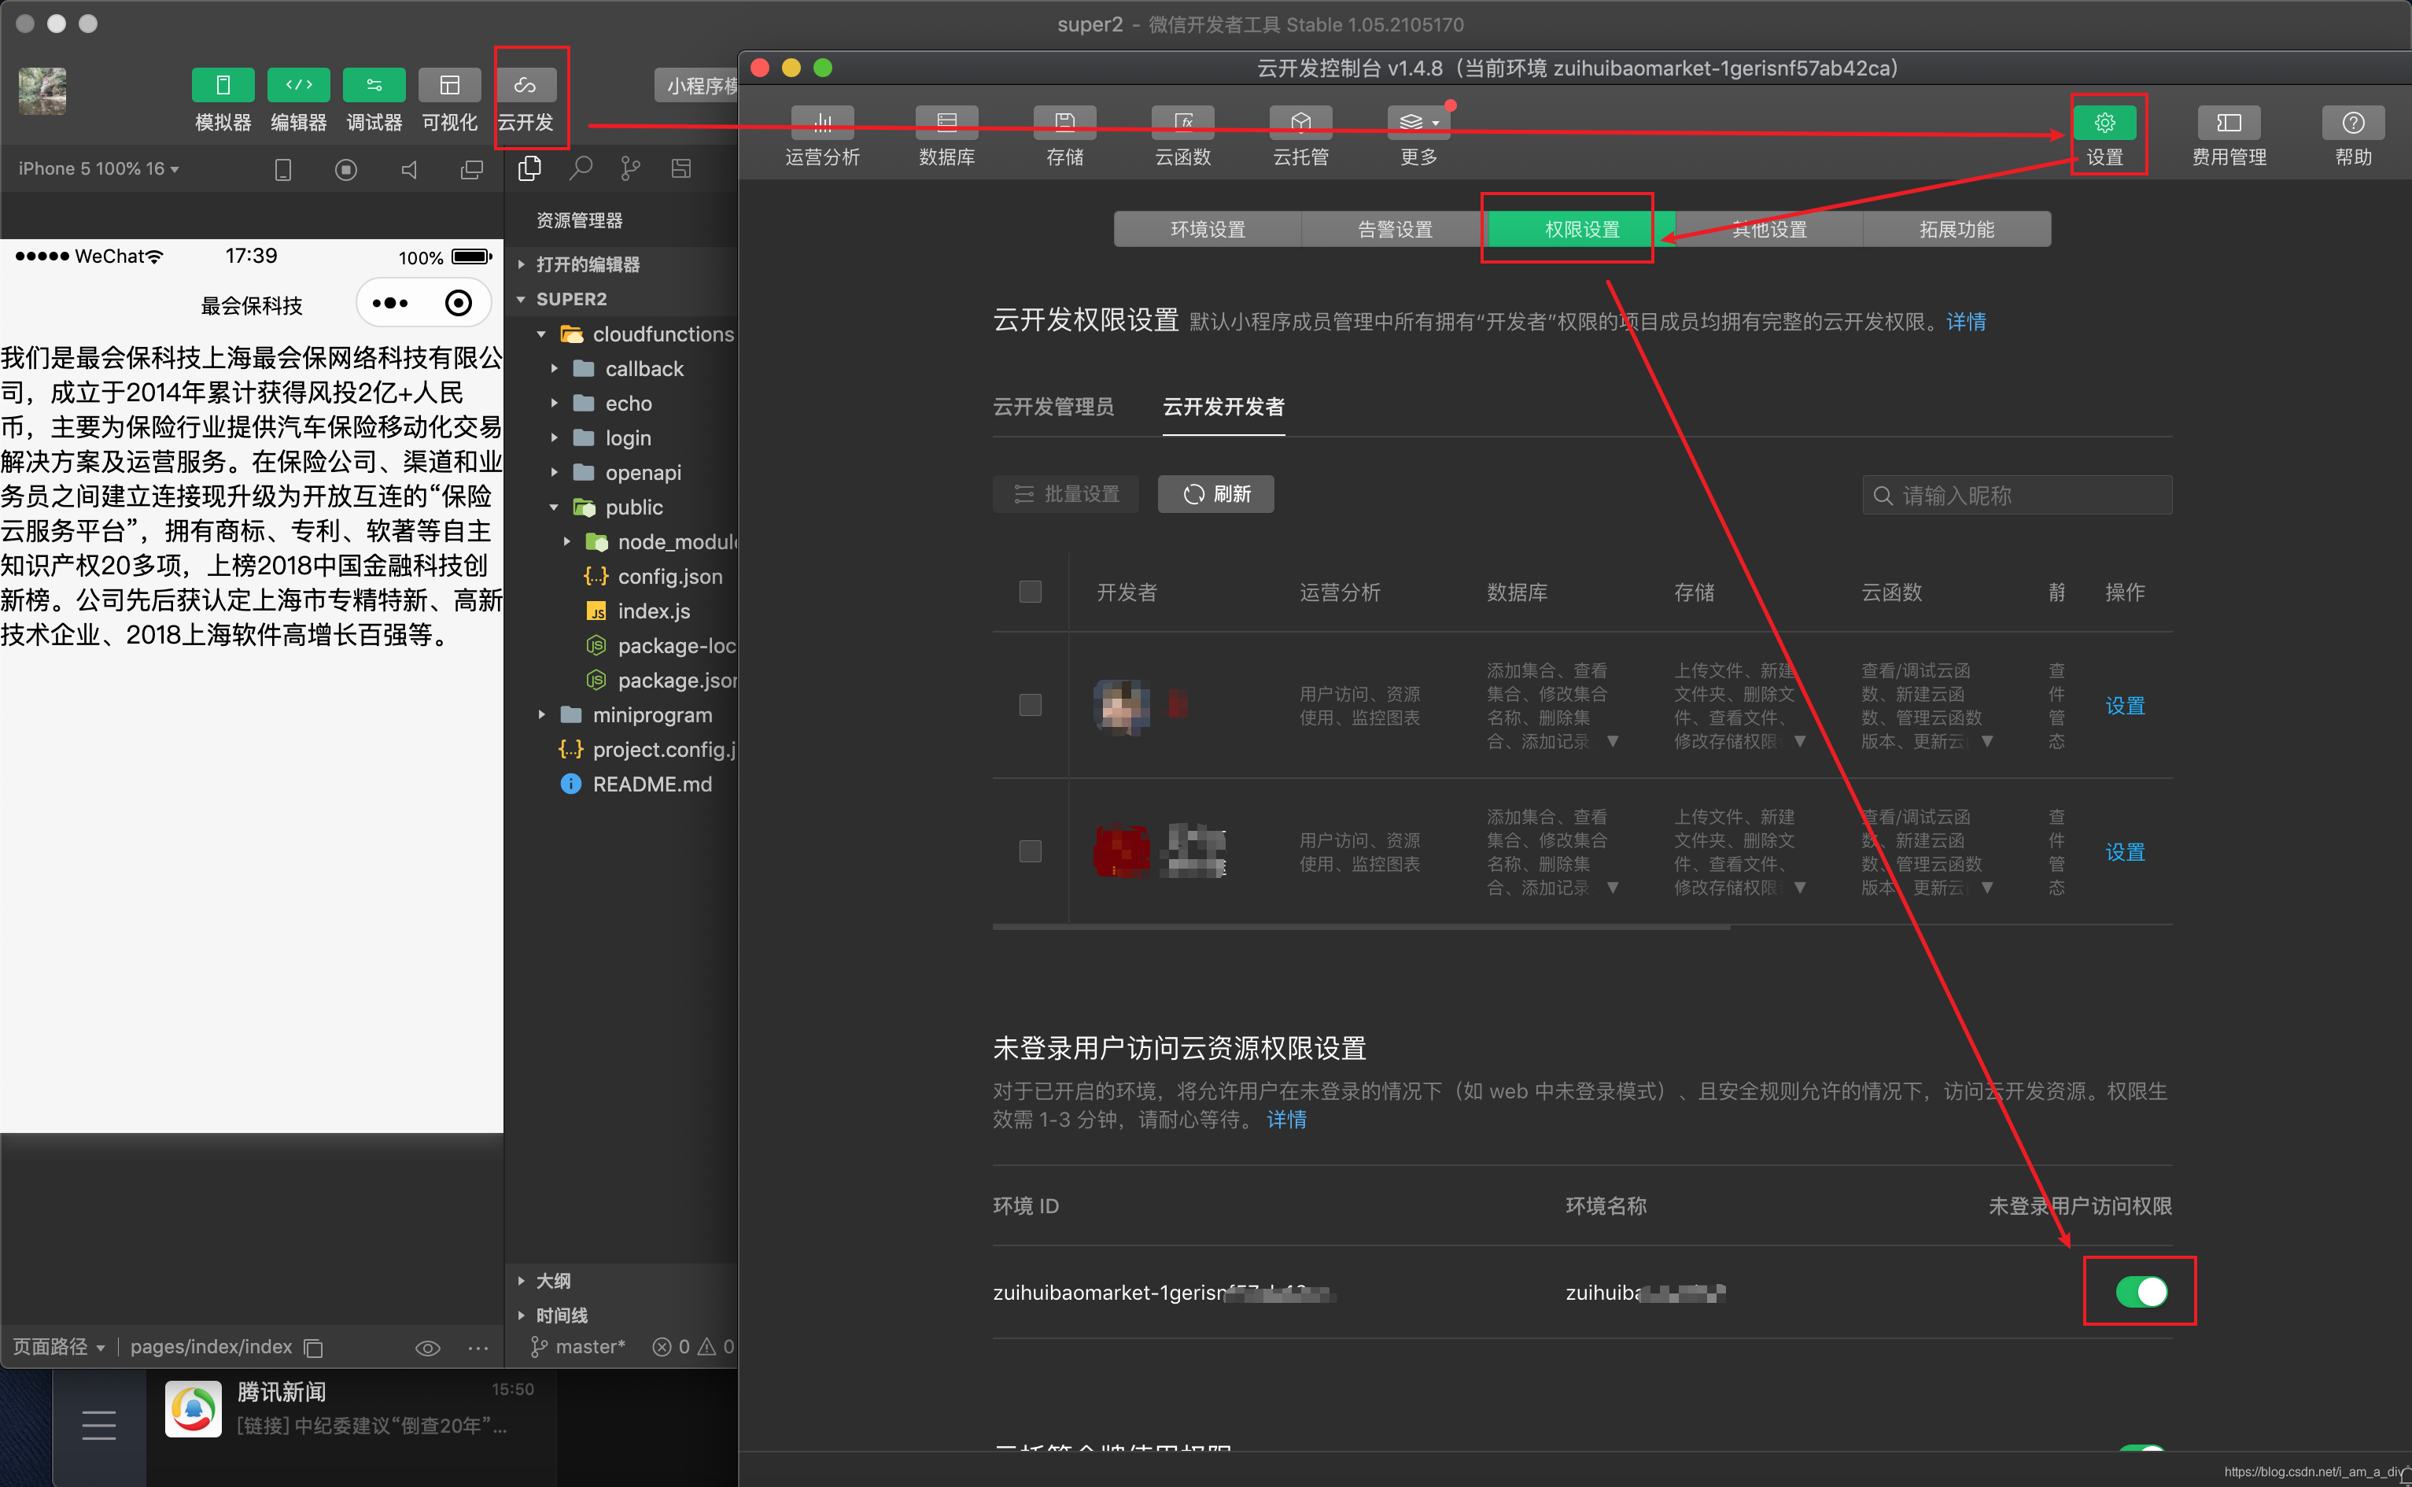The width and height of the screenshot is (2412, 1487).
Task: Toggle the 编辑器 editor panel button
Action: coord(298,86)
